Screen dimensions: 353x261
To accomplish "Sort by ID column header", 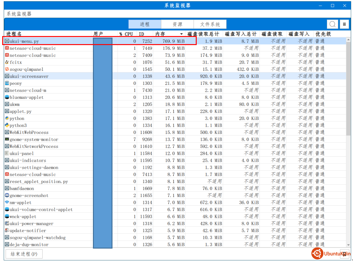I will tap(145, 34).
